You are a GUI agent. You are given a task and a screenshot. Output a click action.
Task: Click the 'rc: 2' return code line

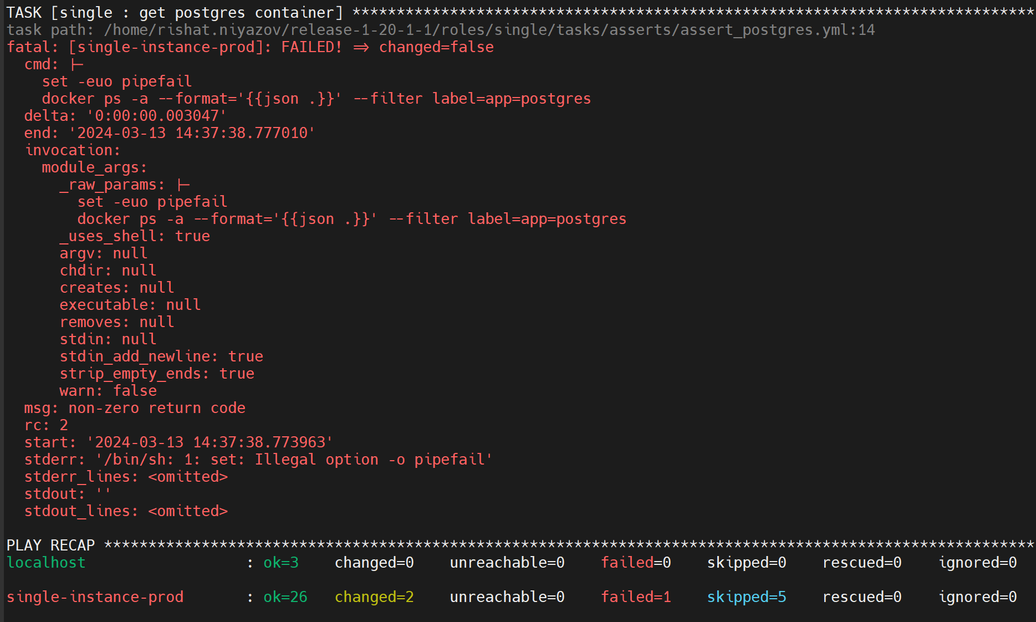click(46, 425)
